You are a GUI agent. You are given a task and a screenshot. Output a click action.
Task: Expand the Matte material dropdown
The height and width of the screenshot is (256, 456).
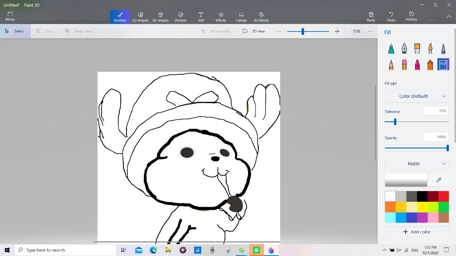(416, 164)
